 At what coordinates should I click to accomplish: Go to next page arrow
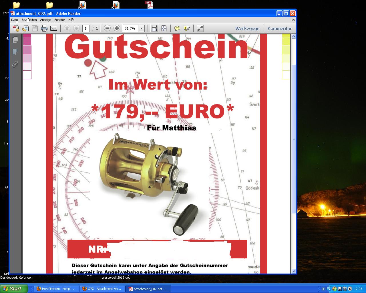coord(76,28)
